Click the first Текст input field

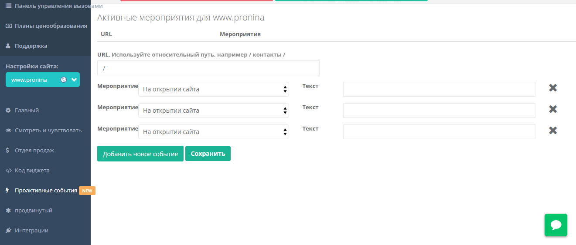(439, 89)
